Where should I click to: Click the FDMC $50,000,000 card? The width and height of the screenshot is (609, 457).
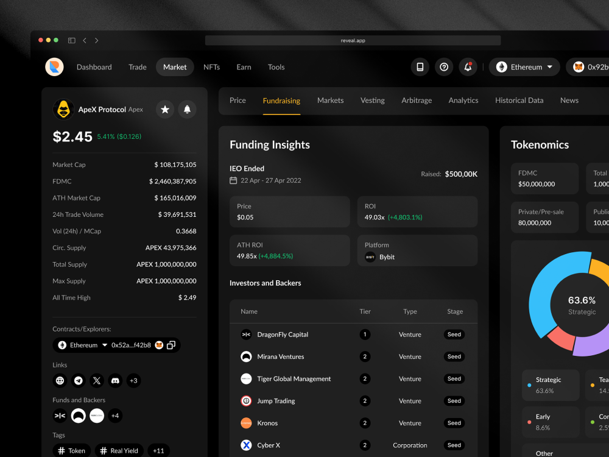[544, 179]
